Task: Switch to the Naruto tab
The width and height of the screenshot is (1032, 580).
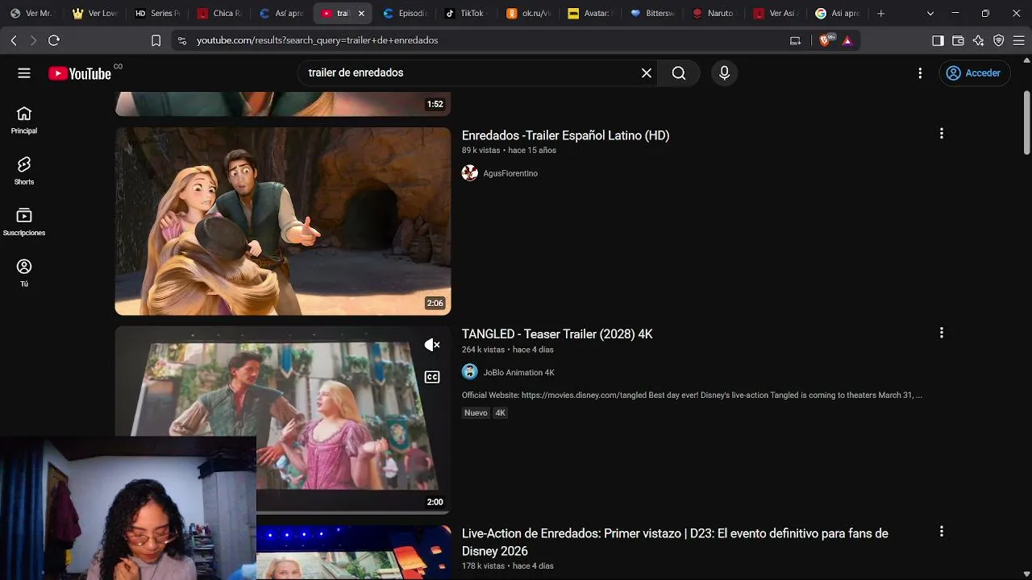Action: coord(716,14)
